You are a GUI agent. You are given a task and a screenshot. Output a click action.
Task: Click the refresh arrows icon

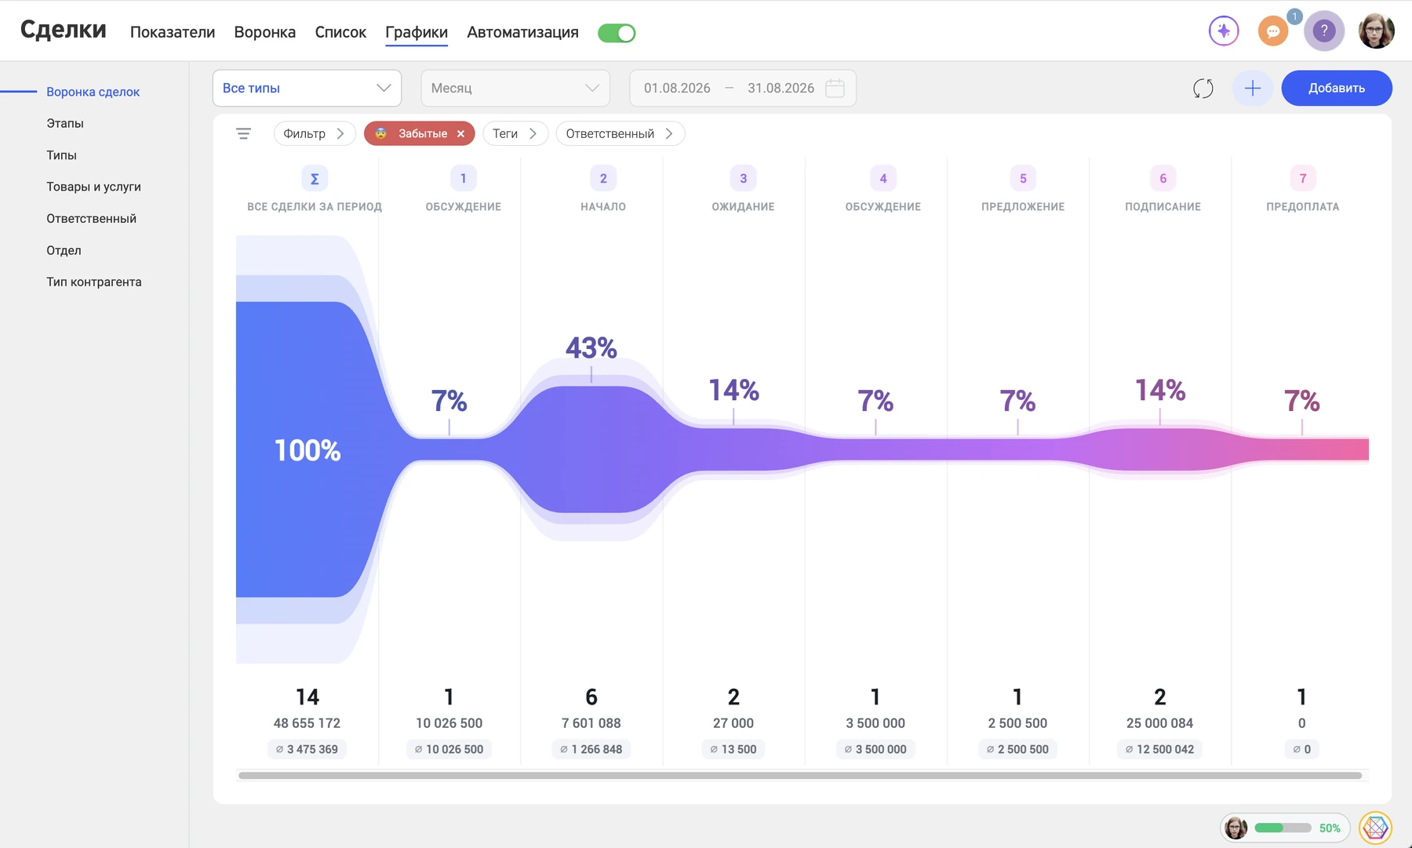click(x=1203, y=89)
